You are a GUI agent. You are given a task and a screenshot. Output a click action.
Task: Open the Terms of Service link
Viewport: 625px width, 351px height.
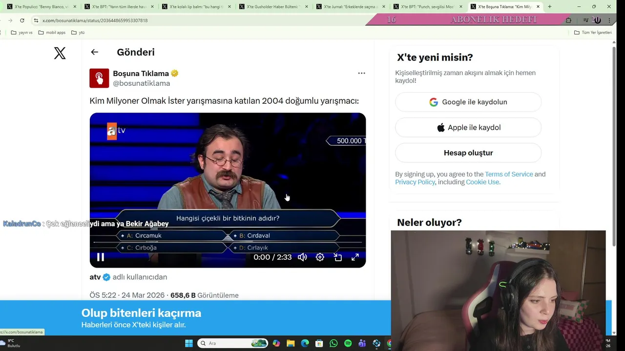(509, 174)
